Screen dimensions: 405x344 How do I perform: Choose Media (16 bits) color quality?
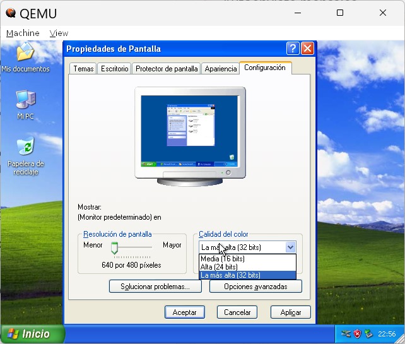(247, 258)
